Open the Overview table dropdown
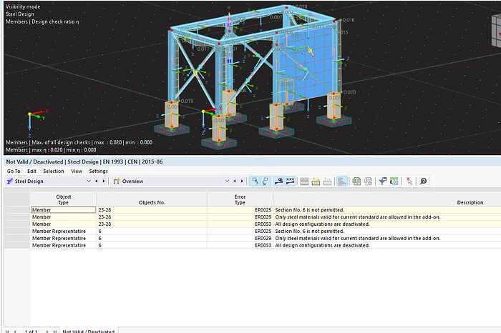501x333 pixels. coord(227,182)
